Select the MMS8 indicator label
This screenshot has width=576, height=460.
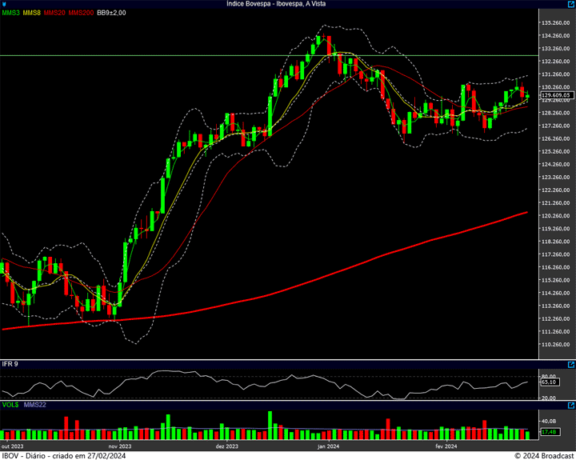33,13
